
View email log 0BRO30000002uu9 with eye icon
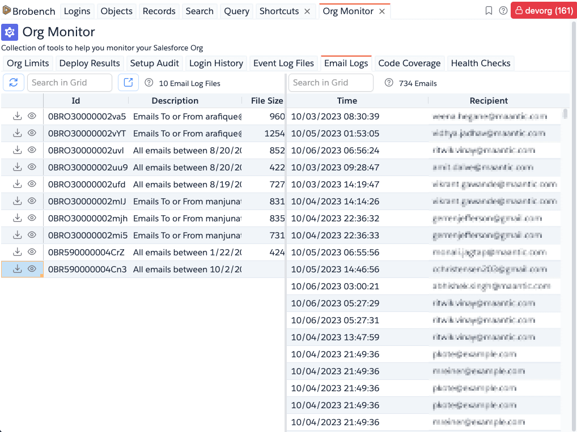pos(32,167)
